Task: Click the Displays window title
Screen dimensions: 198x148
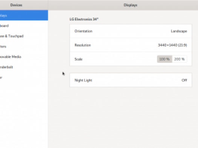Action: pyautogui.click(x=130, y=5)
